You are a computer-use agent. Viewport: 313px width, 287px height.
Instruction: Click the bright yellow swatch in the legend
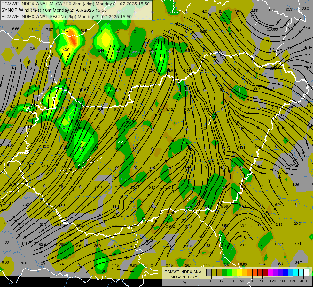(239, 273)
